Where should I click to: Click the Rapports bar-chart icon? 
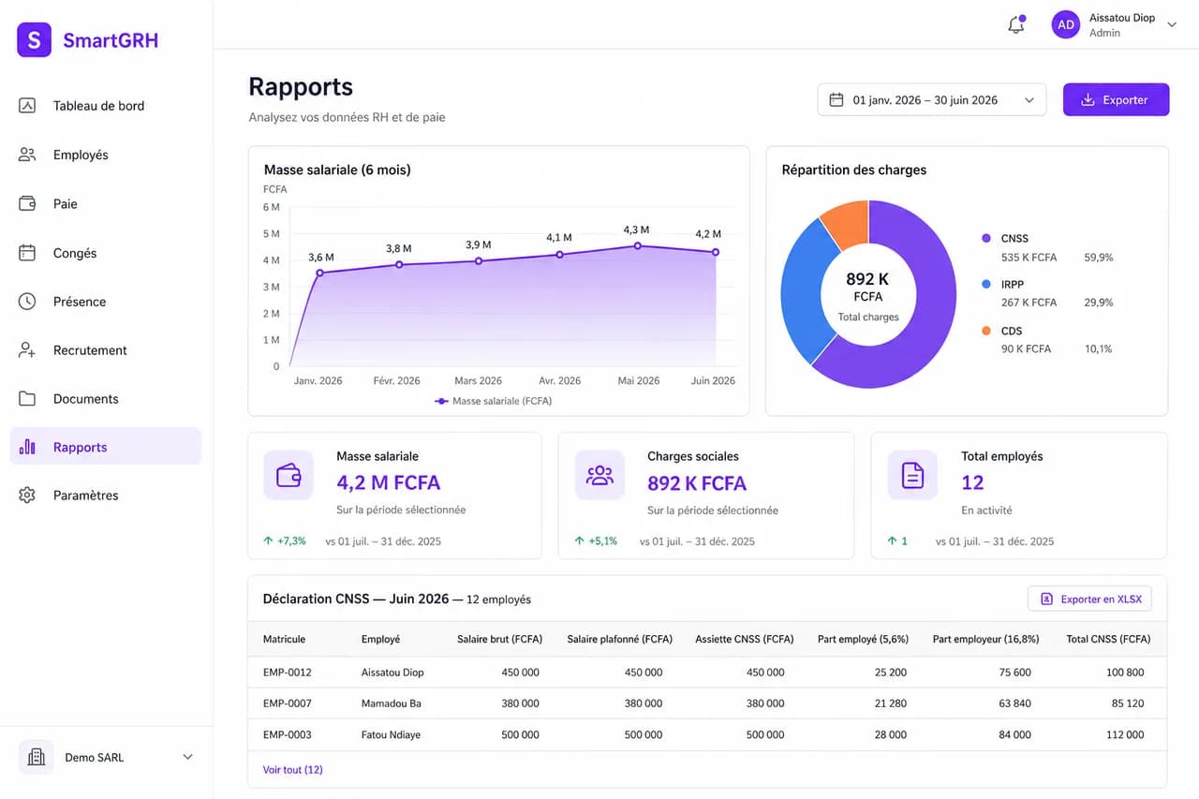[x=27, y=447]
